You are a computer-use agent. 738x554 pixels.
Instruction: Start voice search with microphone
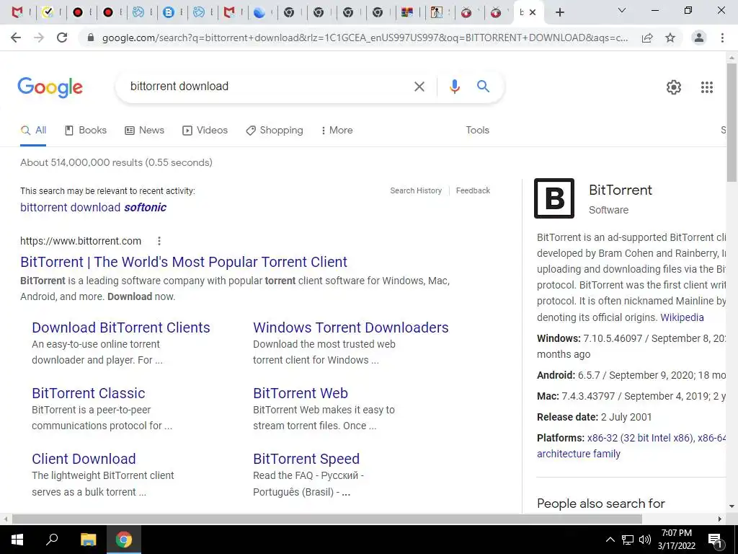point(454,87)
